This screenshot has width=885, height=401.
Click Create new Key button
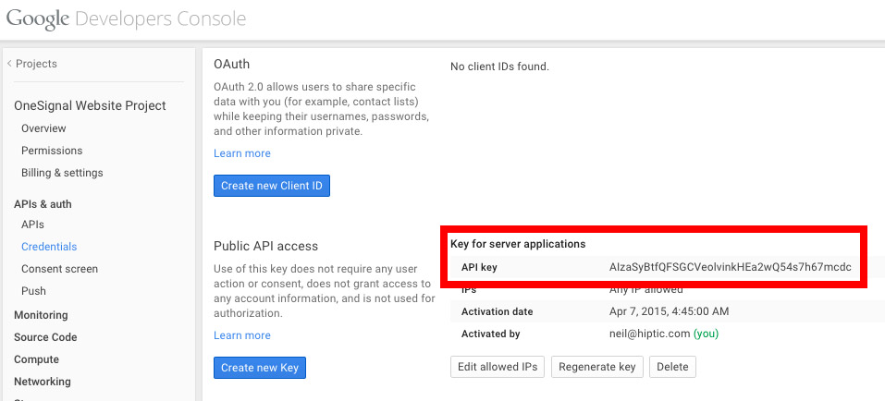pos(259,368)
